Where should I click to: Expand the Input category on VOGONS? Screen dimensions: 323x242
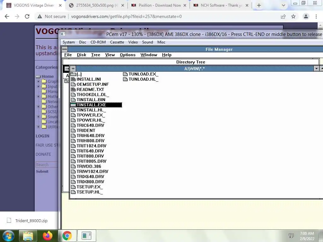point(38,87)
